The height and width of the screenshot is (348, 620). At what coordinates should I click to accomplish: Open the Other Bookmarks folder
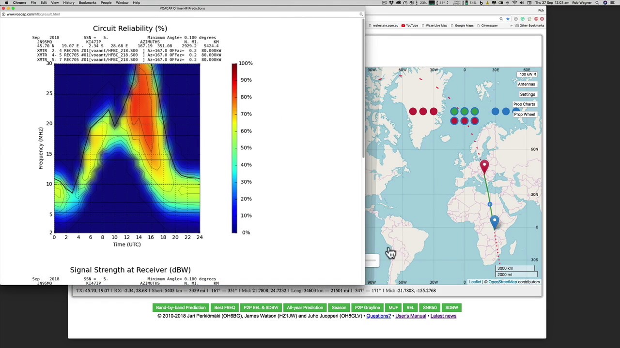[529, 26]
